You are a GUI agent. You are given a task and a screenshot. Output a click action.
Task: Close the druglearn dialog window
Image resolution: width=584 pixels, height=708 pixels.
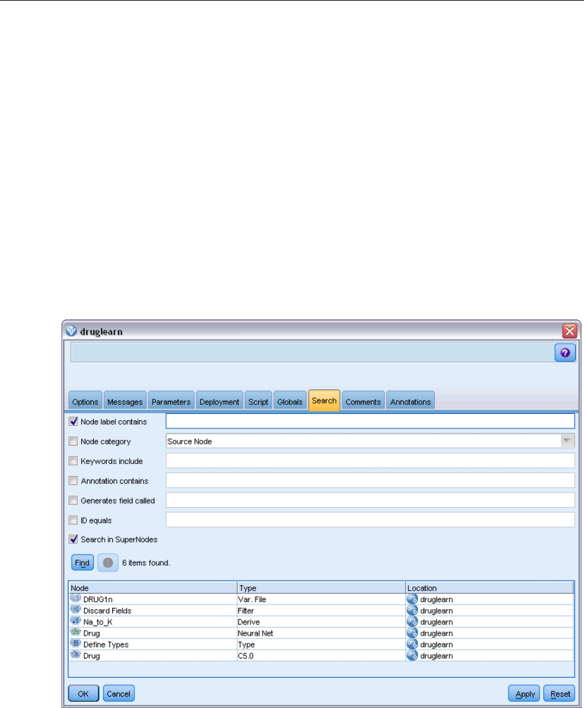tap(569, 331)
